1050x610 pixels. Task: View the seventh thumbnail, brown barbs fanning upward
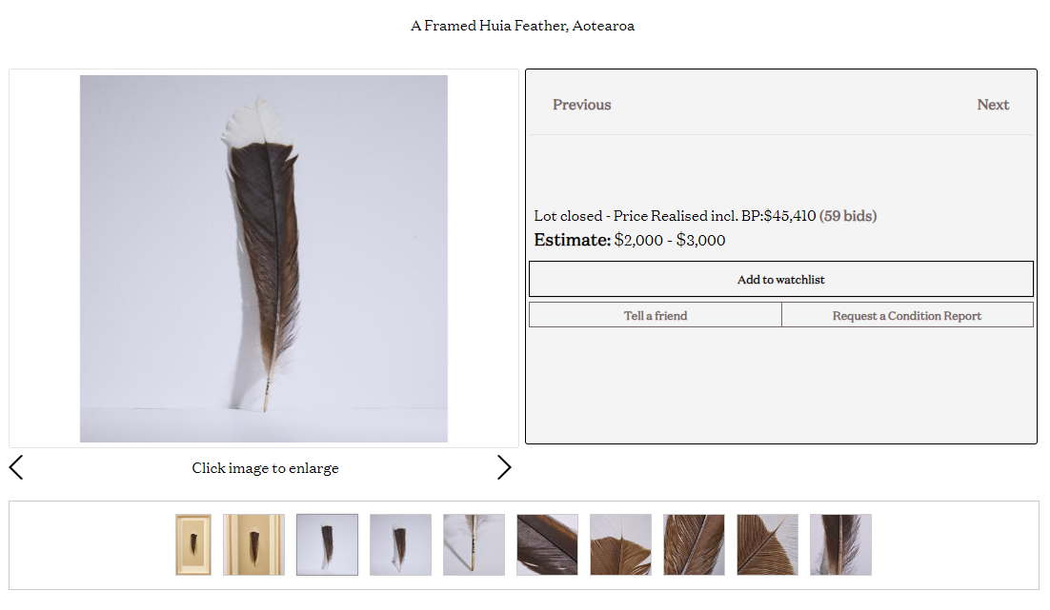pyautogui.click(x=620, y=544)
